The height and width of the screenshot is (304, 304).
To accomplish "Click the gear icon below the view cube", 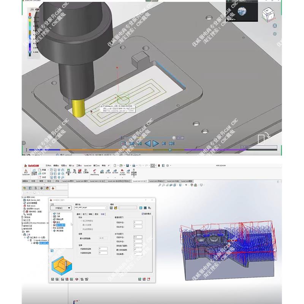I will (x=275, y=34).
